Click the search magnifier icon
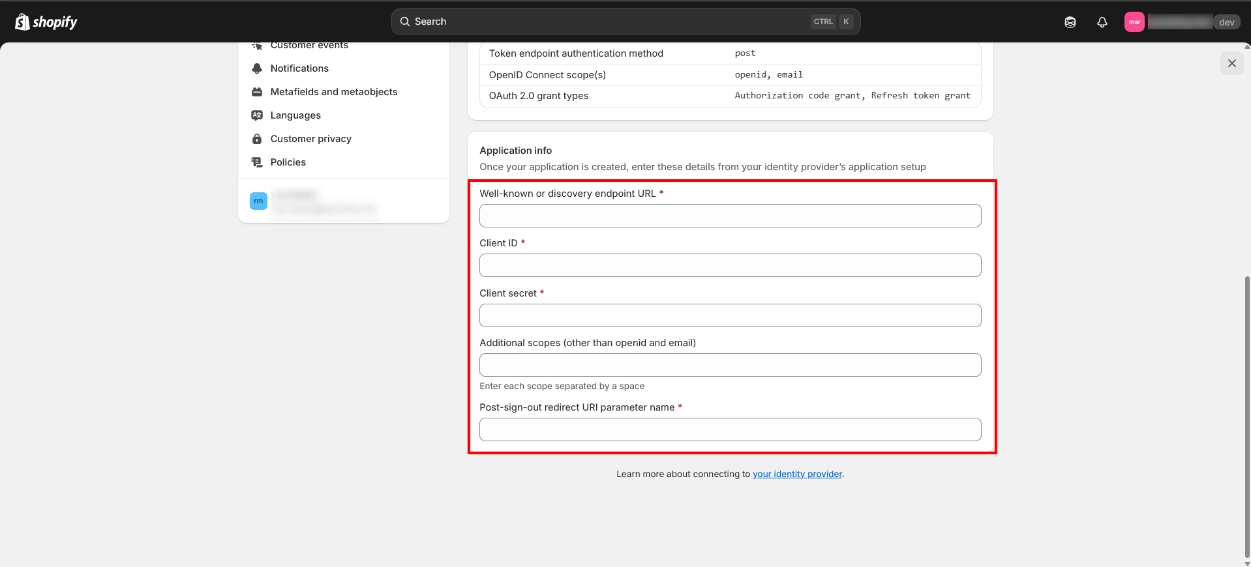Viewport: 1251px width, 567px height. 405,22
